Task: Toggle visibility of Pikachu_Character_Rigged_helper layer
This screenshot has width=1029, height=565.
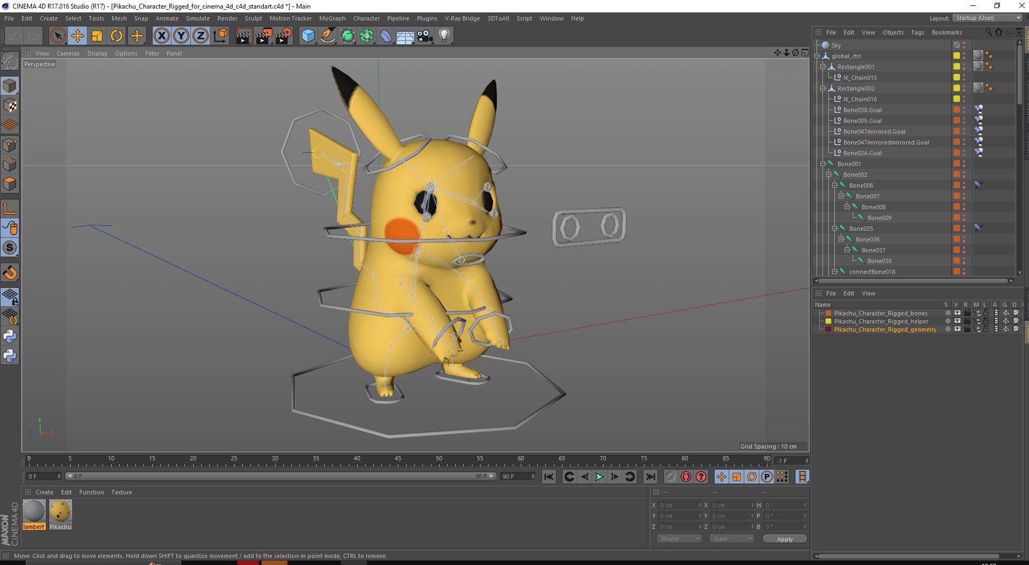Action: [x=957, y=321]
